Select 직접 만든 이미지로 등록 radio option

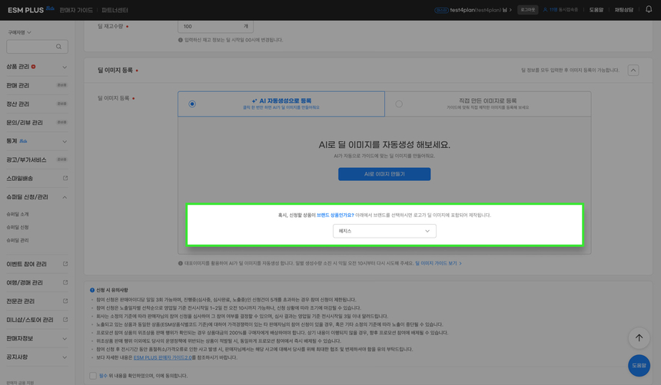click(x=399, y=104)
